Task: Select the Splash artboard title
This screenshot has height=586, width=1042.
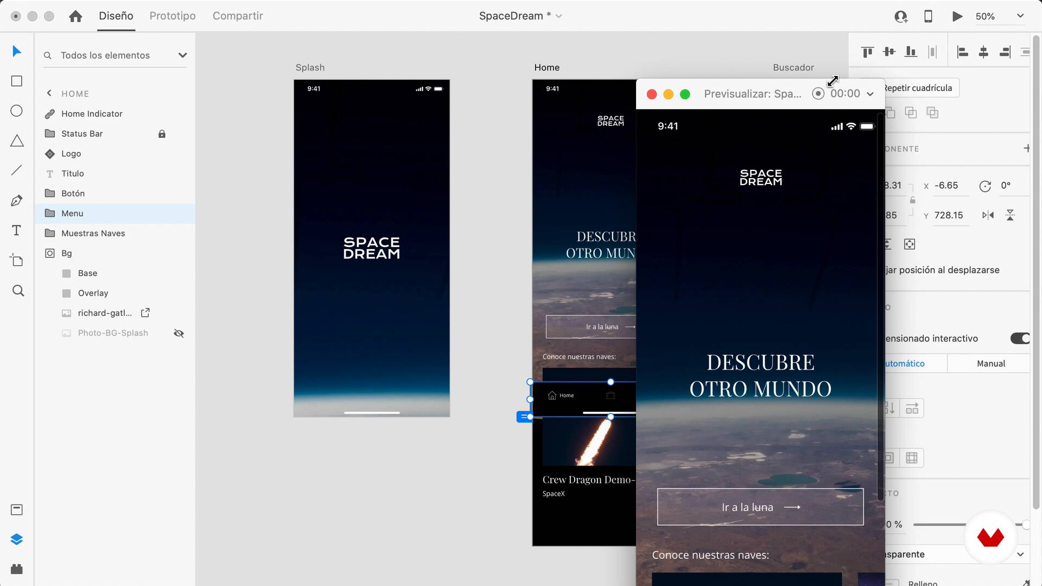Action: click(310, 68)
